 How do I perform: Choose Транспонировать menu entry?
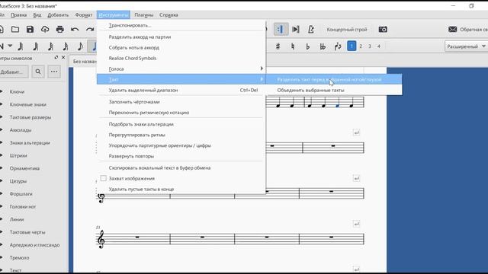[181, 25]
